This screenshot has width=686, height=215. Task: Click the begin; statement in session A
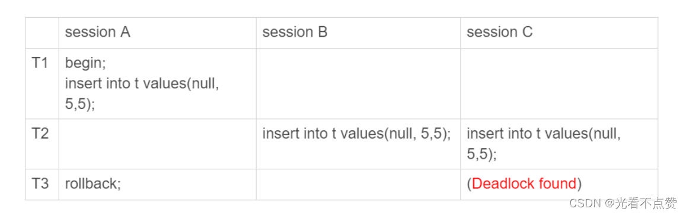(86, 63)
